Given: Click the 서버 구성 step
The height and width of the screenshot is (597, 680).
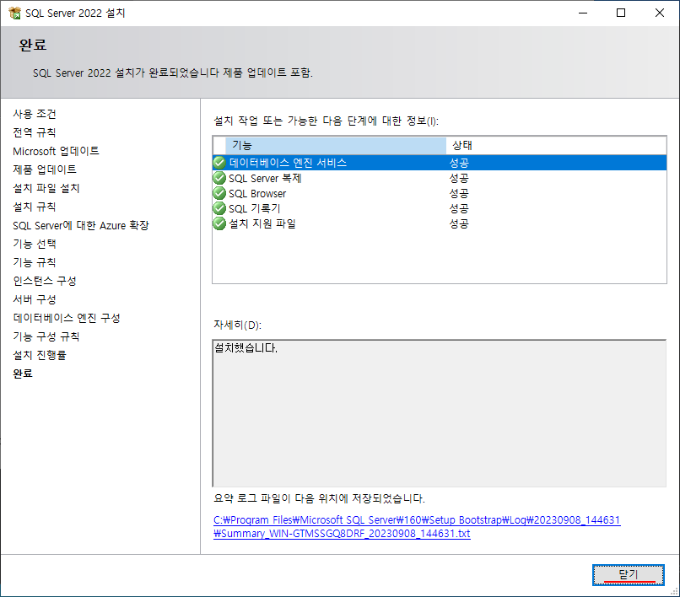Looking at the screenshot, I should (35, 299).
